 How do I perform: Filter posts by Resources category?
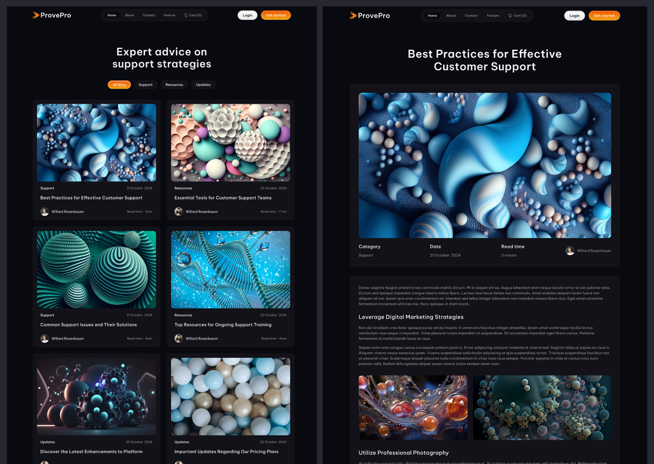click(174, 85)
